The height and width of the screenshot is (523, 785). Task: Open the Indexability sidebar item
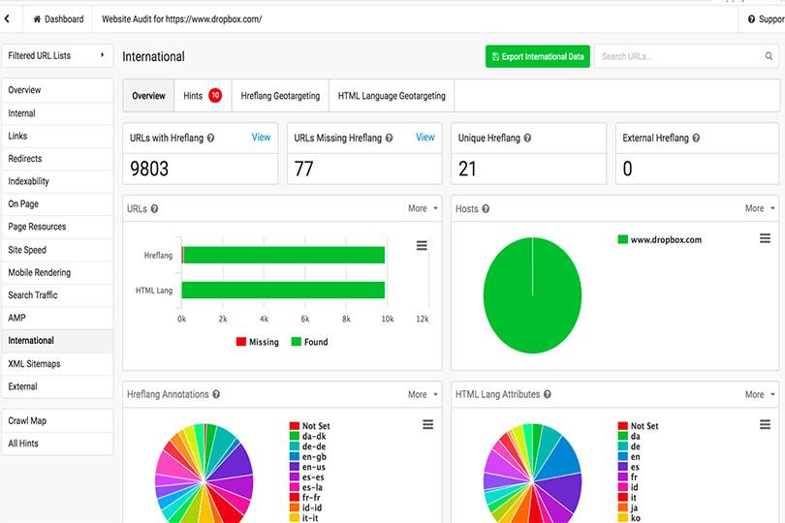click(x=57, y=181)
